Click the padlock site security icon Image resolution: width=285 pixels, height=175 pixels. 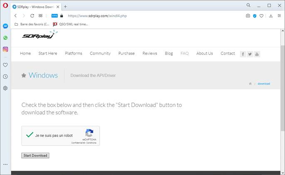(62, 16)
